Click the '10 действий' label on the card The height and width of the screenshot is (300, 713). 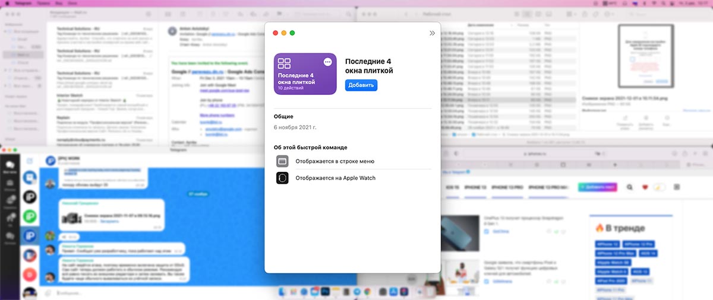pos(291,88)
